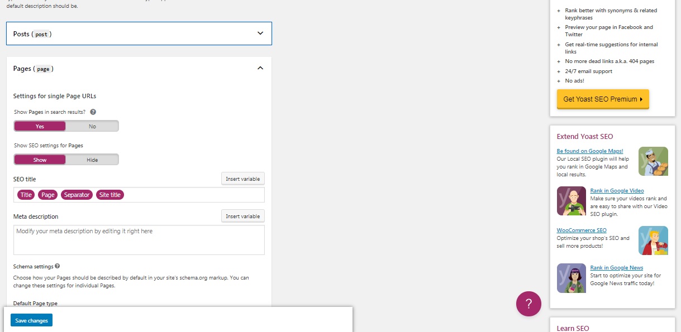The image size is (681, 332).
Task: Select Show for SEO settings for Pages
Action: 40,160
